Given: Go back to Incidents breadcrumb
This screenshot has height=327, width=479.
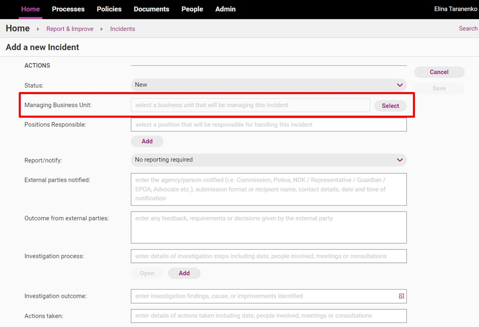Looking at the screenshot, I should (122, 29).
